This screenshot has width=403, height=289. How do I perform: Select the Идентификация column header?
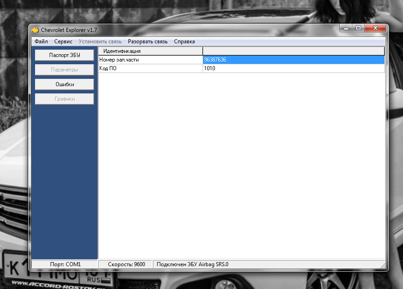coord(151,51)
